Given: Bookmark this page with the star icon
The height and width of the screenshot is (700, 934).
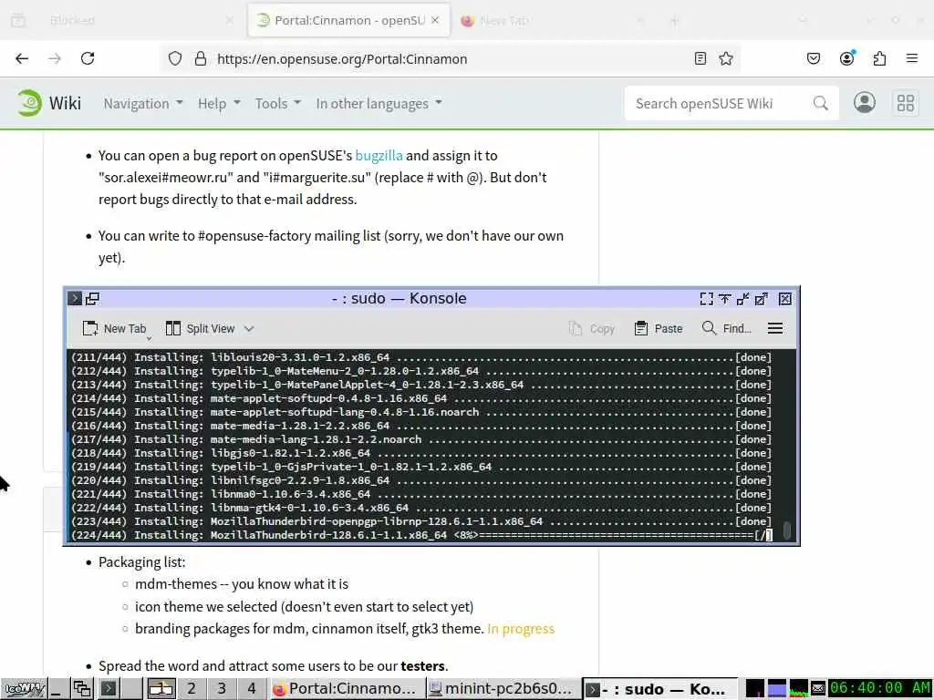Looking at the screenshot, I should click(725, 58).
